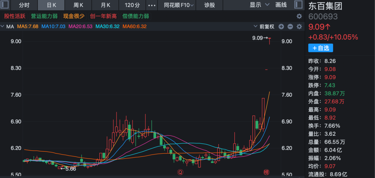This screenshot has height=178, width=375.
Task: Open MA indicator settings gear
Action: [x=299, y=27]
